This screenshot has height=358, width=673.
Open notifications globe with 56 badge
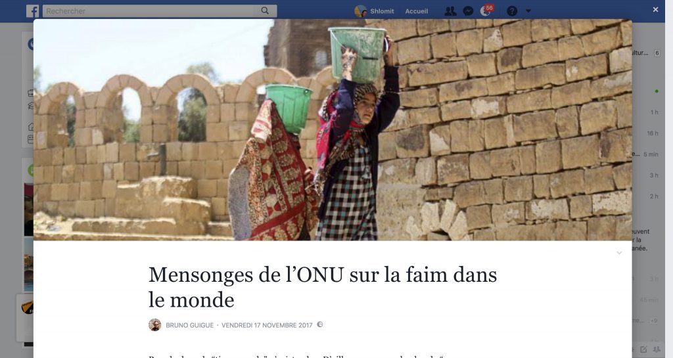tap(487, 11)
